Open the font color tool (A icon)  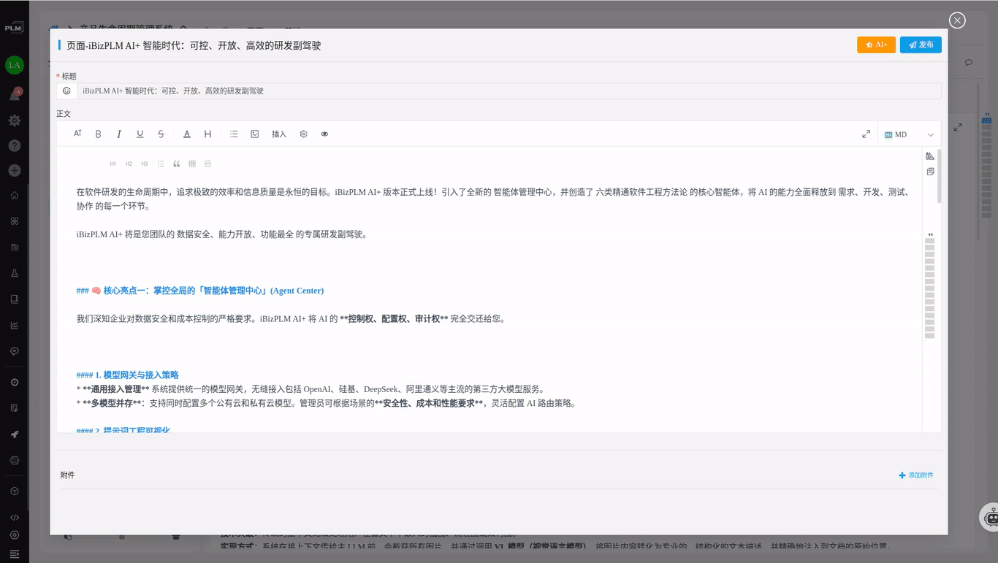tap(185, 134)
